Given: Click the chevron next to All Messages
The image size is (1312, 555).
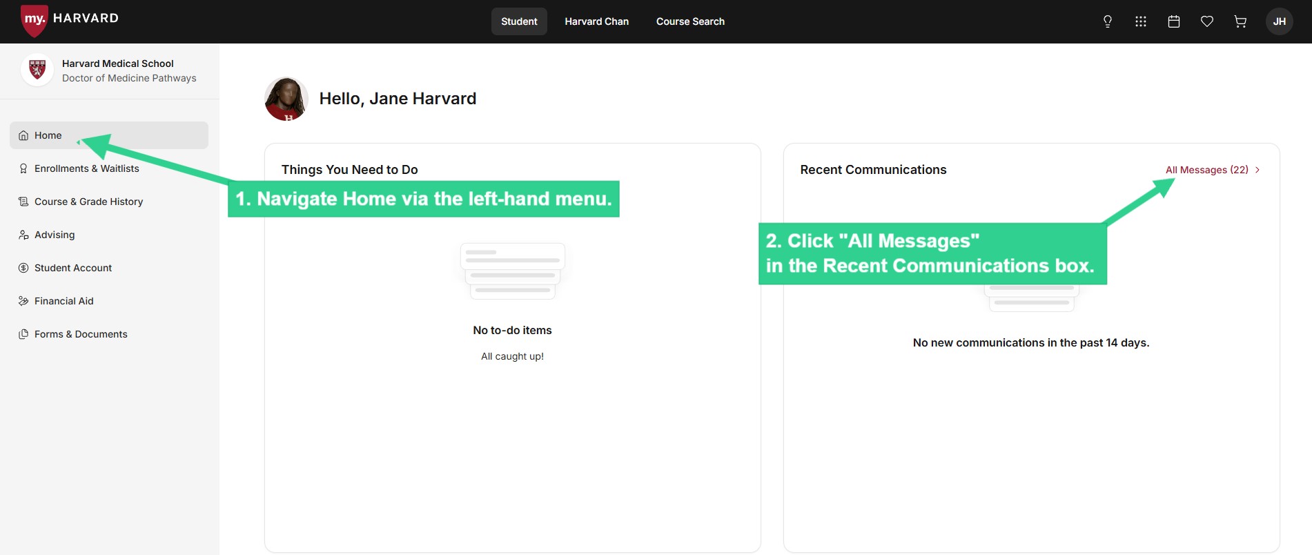Looking at the screenshot, I should (1257, 170).
